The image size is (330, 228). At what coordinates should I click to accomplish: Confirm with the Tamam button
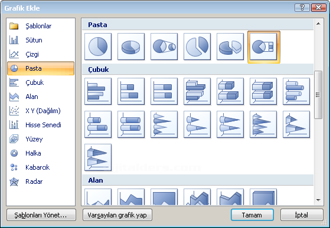(x=252, y=215)
